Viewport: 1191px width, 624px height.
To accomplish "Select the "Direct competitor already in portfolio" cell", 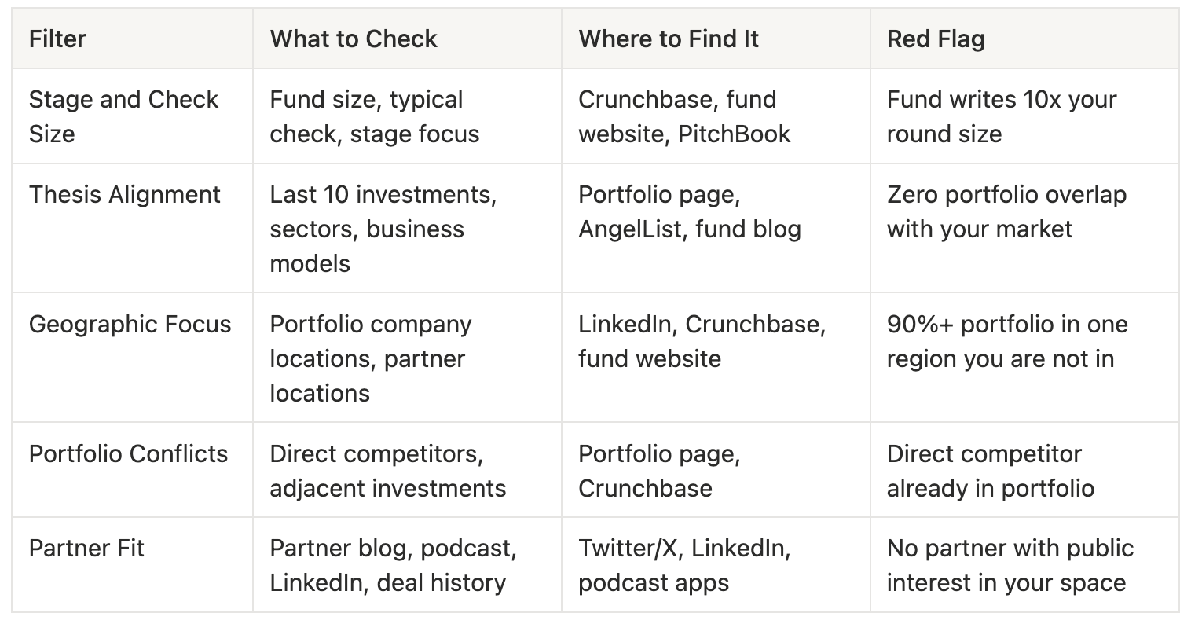I will [990, 472].
